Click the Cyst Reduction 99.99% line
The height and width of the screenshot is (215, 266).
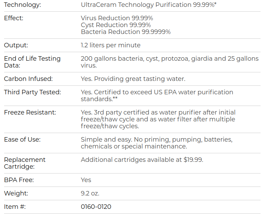point(116,25)
